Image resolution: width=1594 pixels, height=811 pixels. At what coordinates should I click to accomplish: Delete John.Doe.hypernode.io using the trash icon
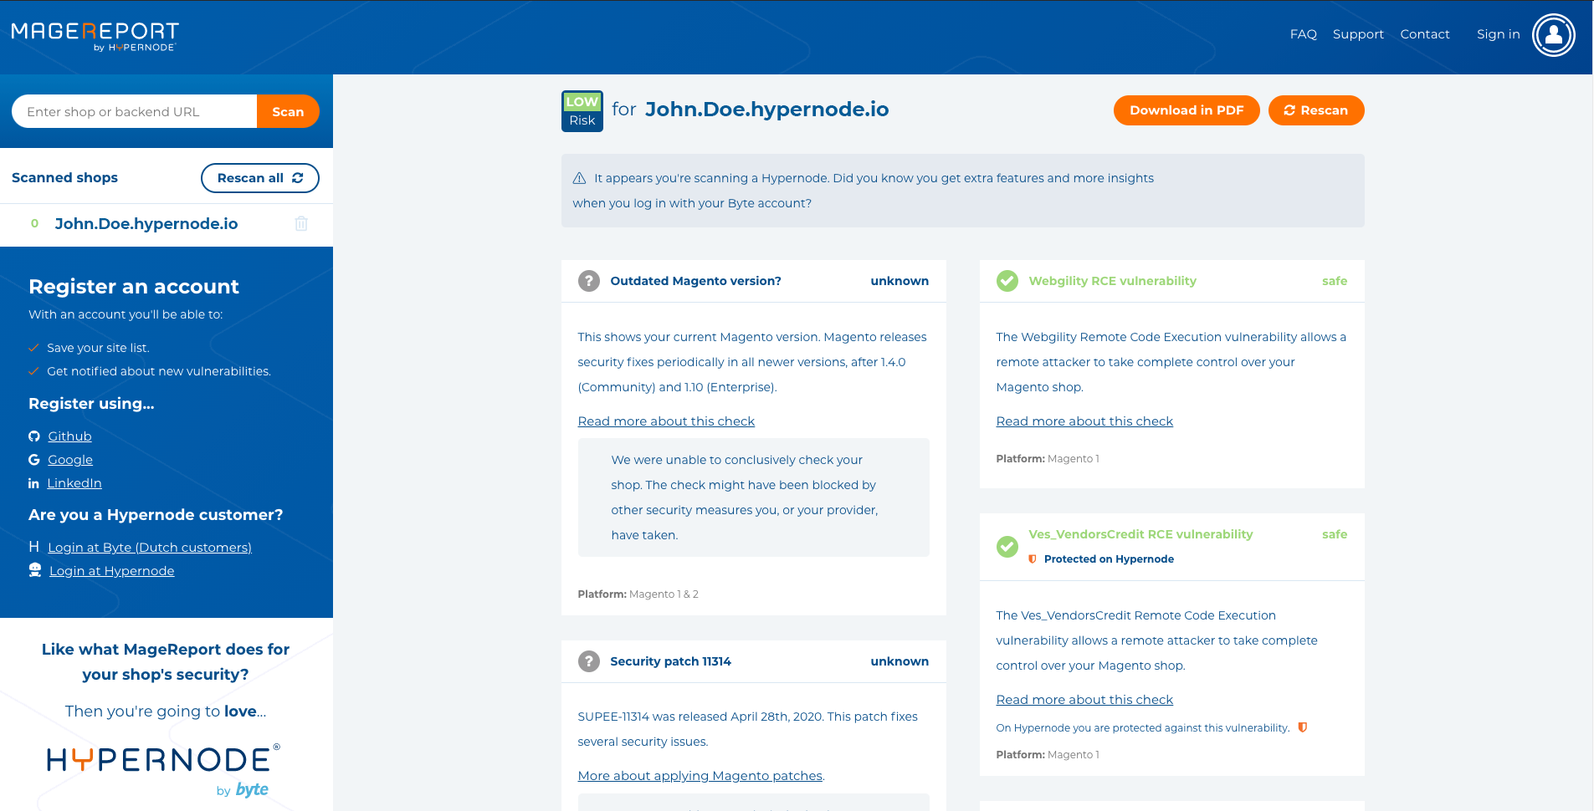point(301,224)
